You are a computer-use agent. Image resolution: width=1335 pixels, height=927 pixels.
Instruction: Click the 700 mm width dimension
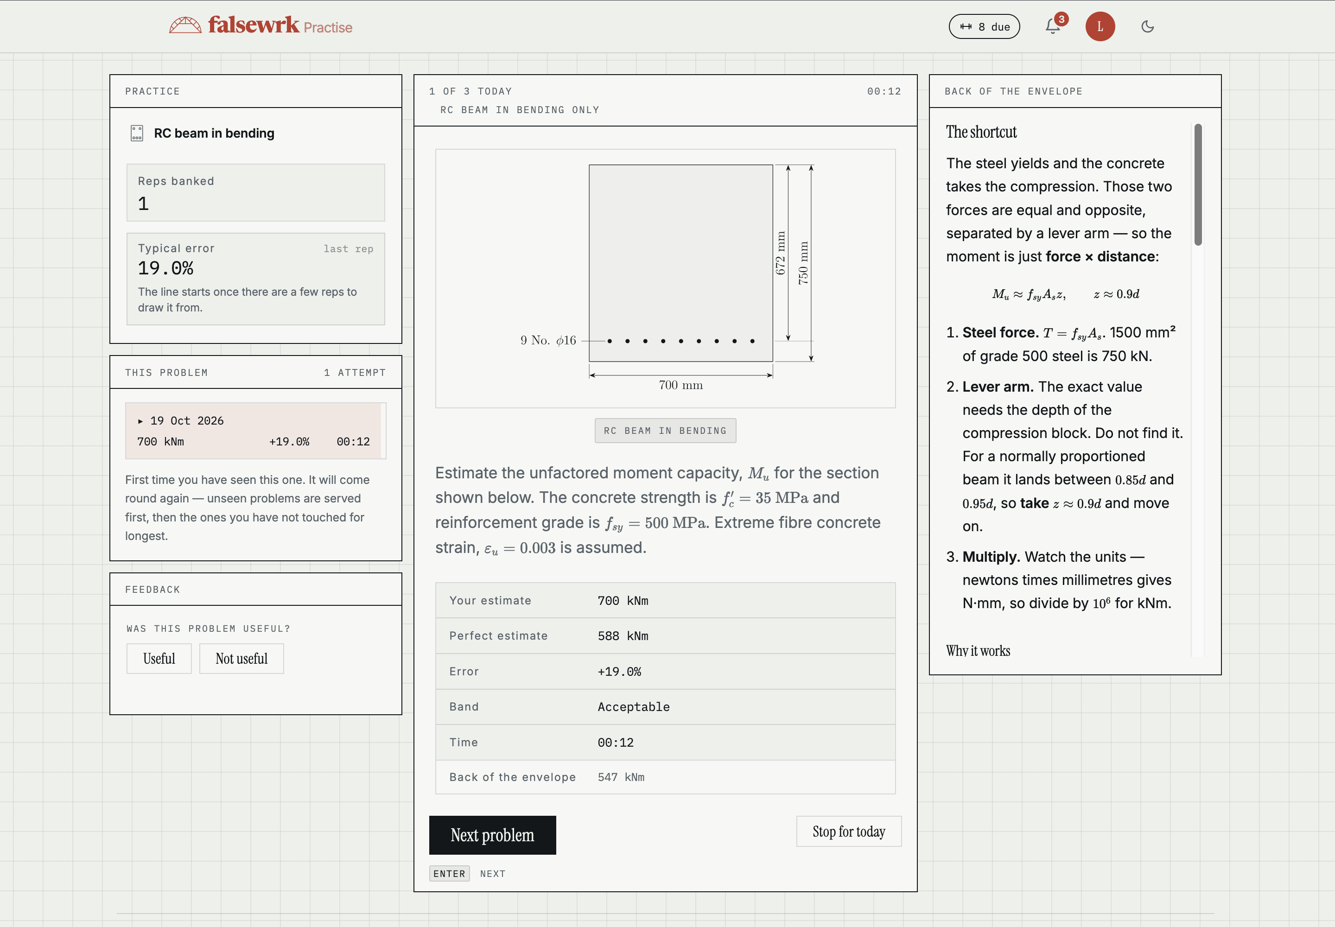tap(681, 385)
